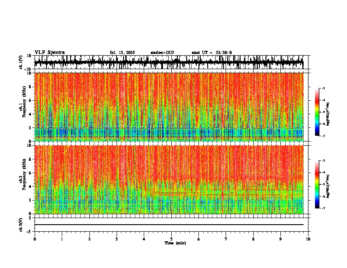Click the flat ch.3 voltage trace line

pos(169,225)
